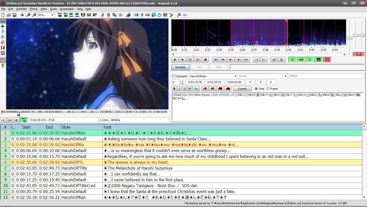This screenshot has width=367, height=207.
Task: Select the clip rectangle tool
Action: point(3,48)
